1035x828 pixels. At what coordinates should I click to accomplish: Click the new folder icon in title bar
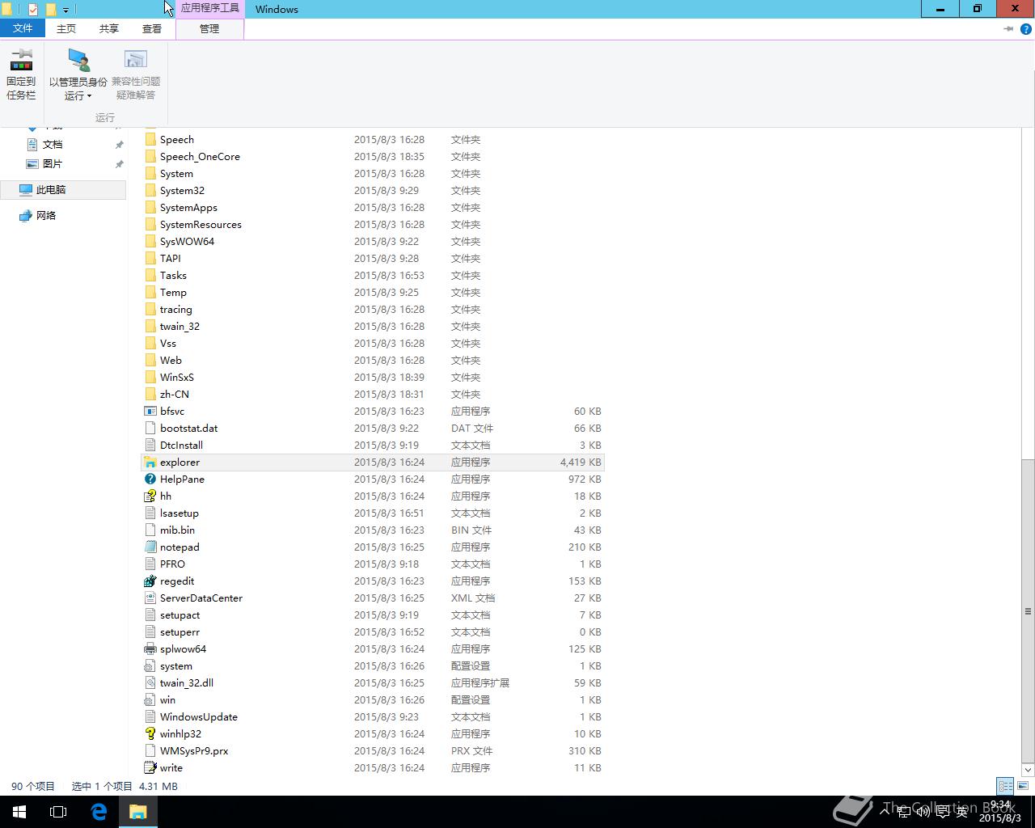(x=51, y=10)
